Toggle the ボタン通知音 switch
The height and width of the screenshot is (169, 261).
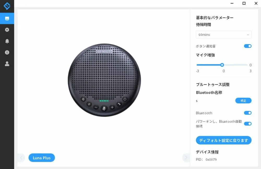tap(248, 46)
